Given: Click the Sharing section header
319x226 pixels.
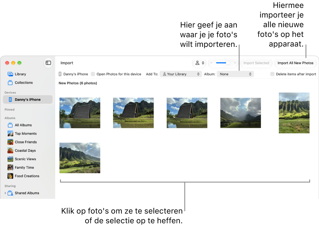Looking at the screenshot, I should (x=10, y=186).
